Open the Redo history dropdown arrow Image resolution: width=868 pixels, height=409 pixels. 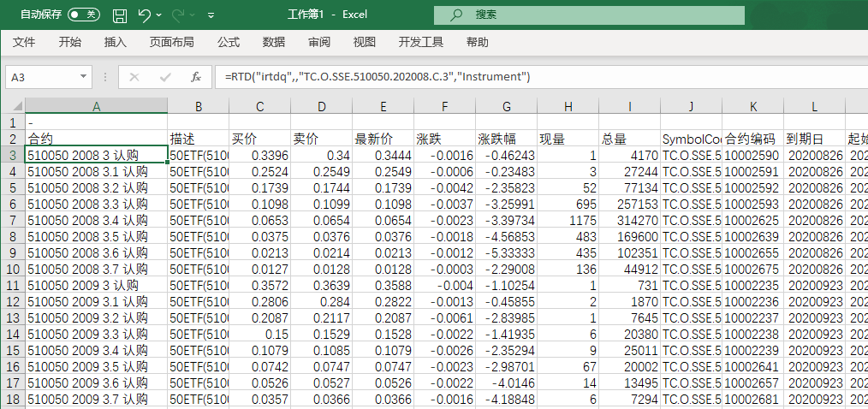[193, 15]
